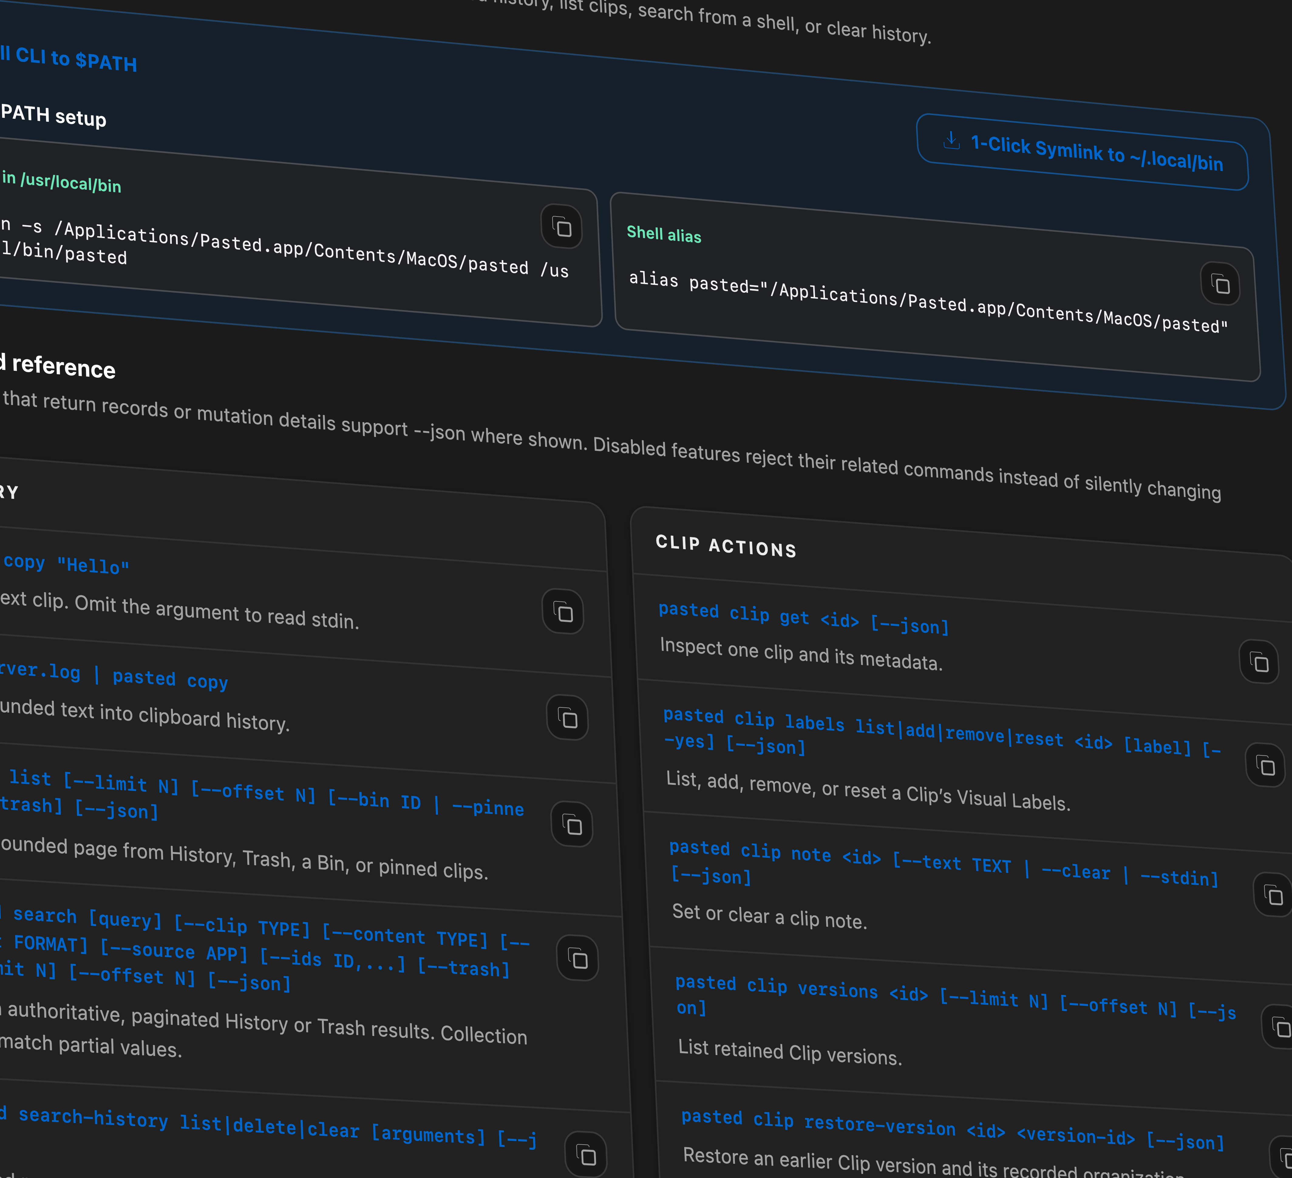The width and height of the screenshot is (1292, 1178).
Task: Click the PATH setup heading
Action: point(54,116)
